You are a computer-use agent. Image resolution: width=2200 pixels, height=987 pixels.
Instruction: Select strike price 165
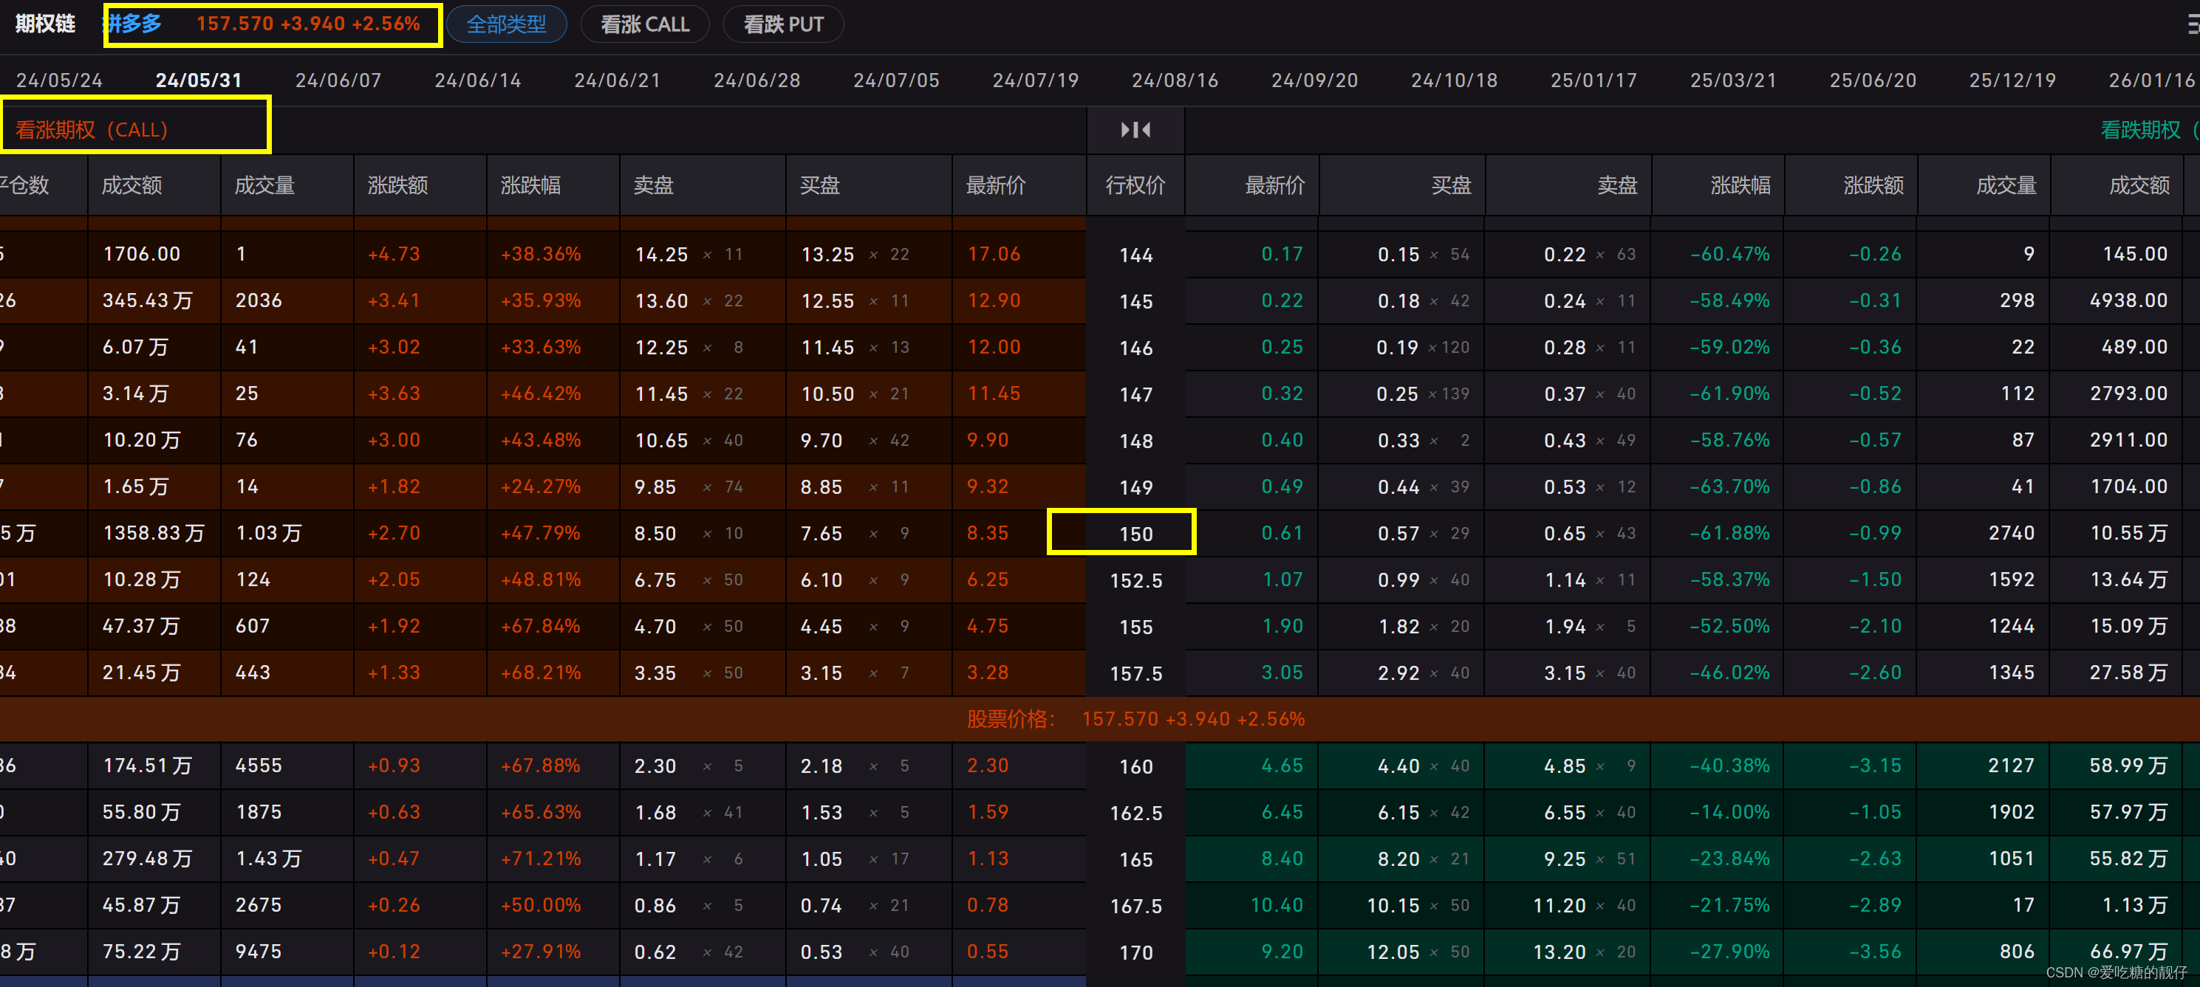[1136, 859]
